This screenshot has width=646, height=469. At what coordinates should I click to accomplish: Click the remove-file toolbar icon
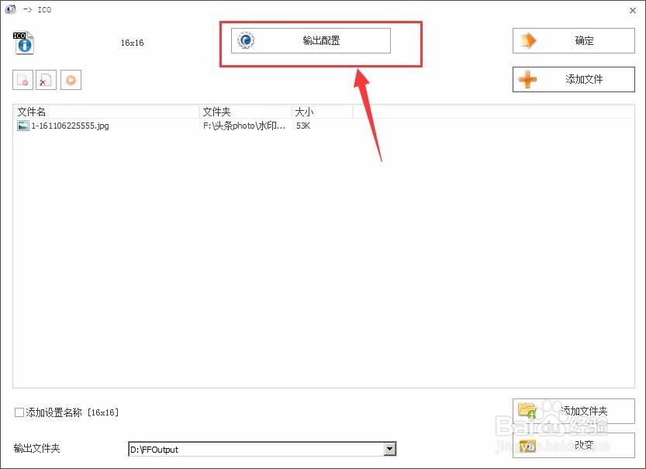pyautogui.click(x=22, y=80)
